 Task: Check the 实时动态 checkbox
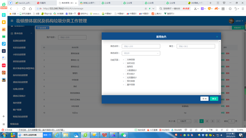tap(126, 63)
